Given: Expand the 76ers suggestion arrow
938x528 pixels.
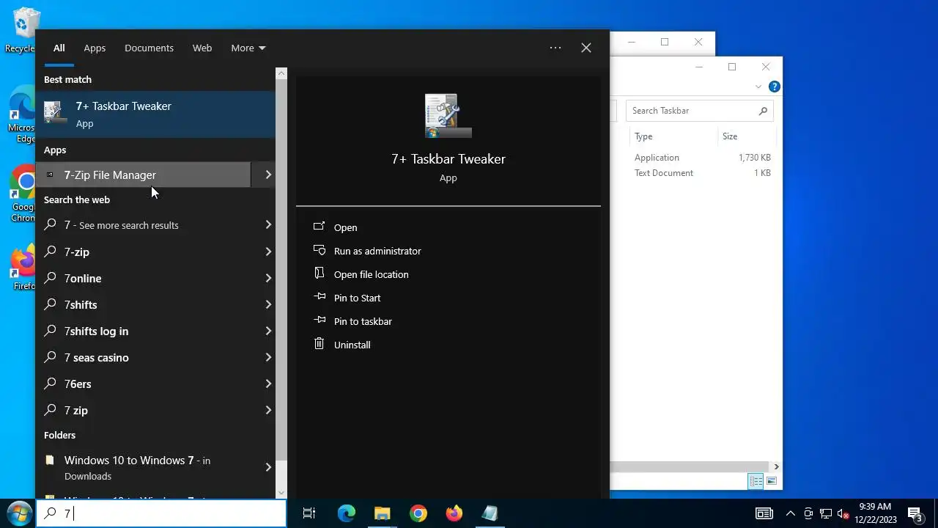Looking at the screenshot, I should 268,384.
